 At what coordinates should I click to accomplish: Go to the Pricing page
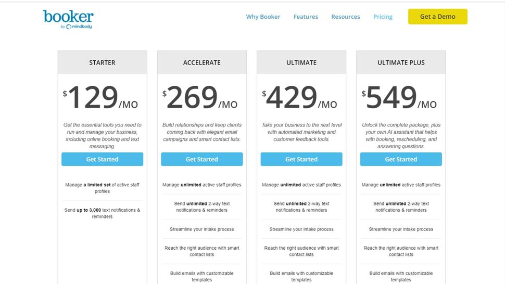click(383, 17)
